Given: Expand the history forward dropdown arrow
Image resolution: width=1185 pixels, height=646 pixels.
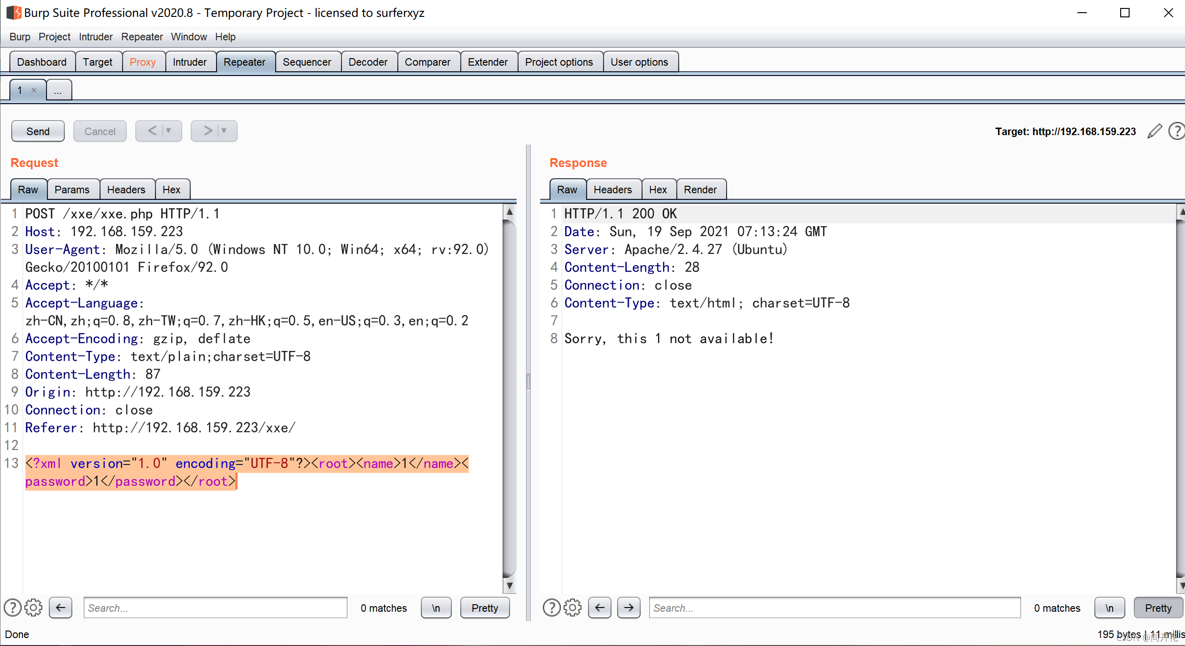Looking at the screenshot, I should click(224, 131).
